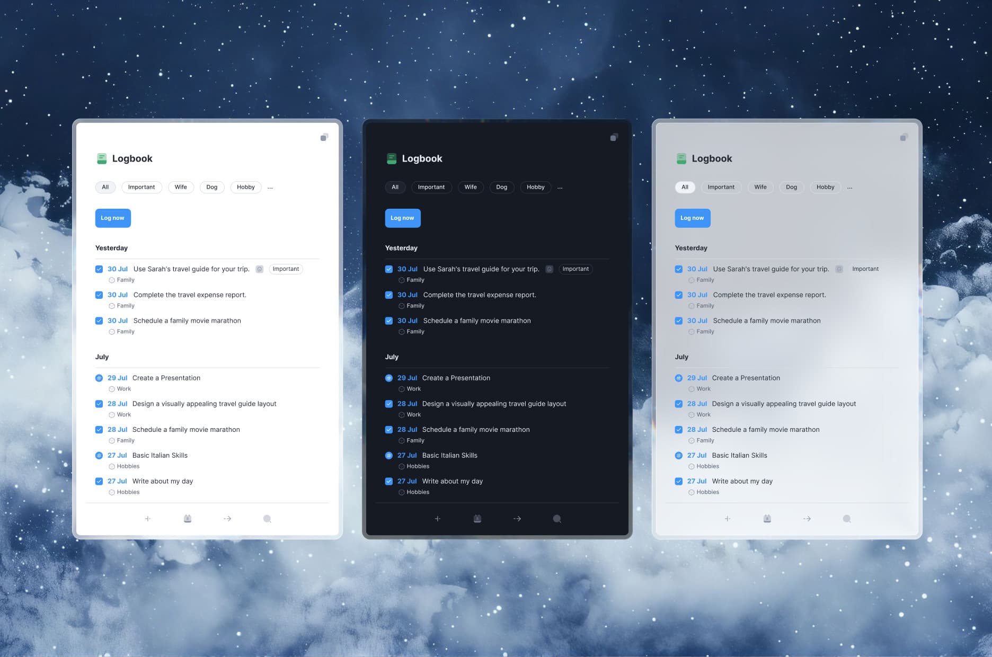Click Hobbies label under Basic Italian Skills, dark window
Screen dimensions: 992x657
[x=418, y=466]
